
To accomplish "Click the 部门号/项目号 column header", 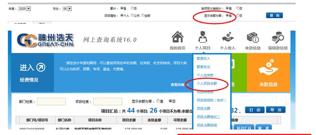I will (x=37, y=120).
